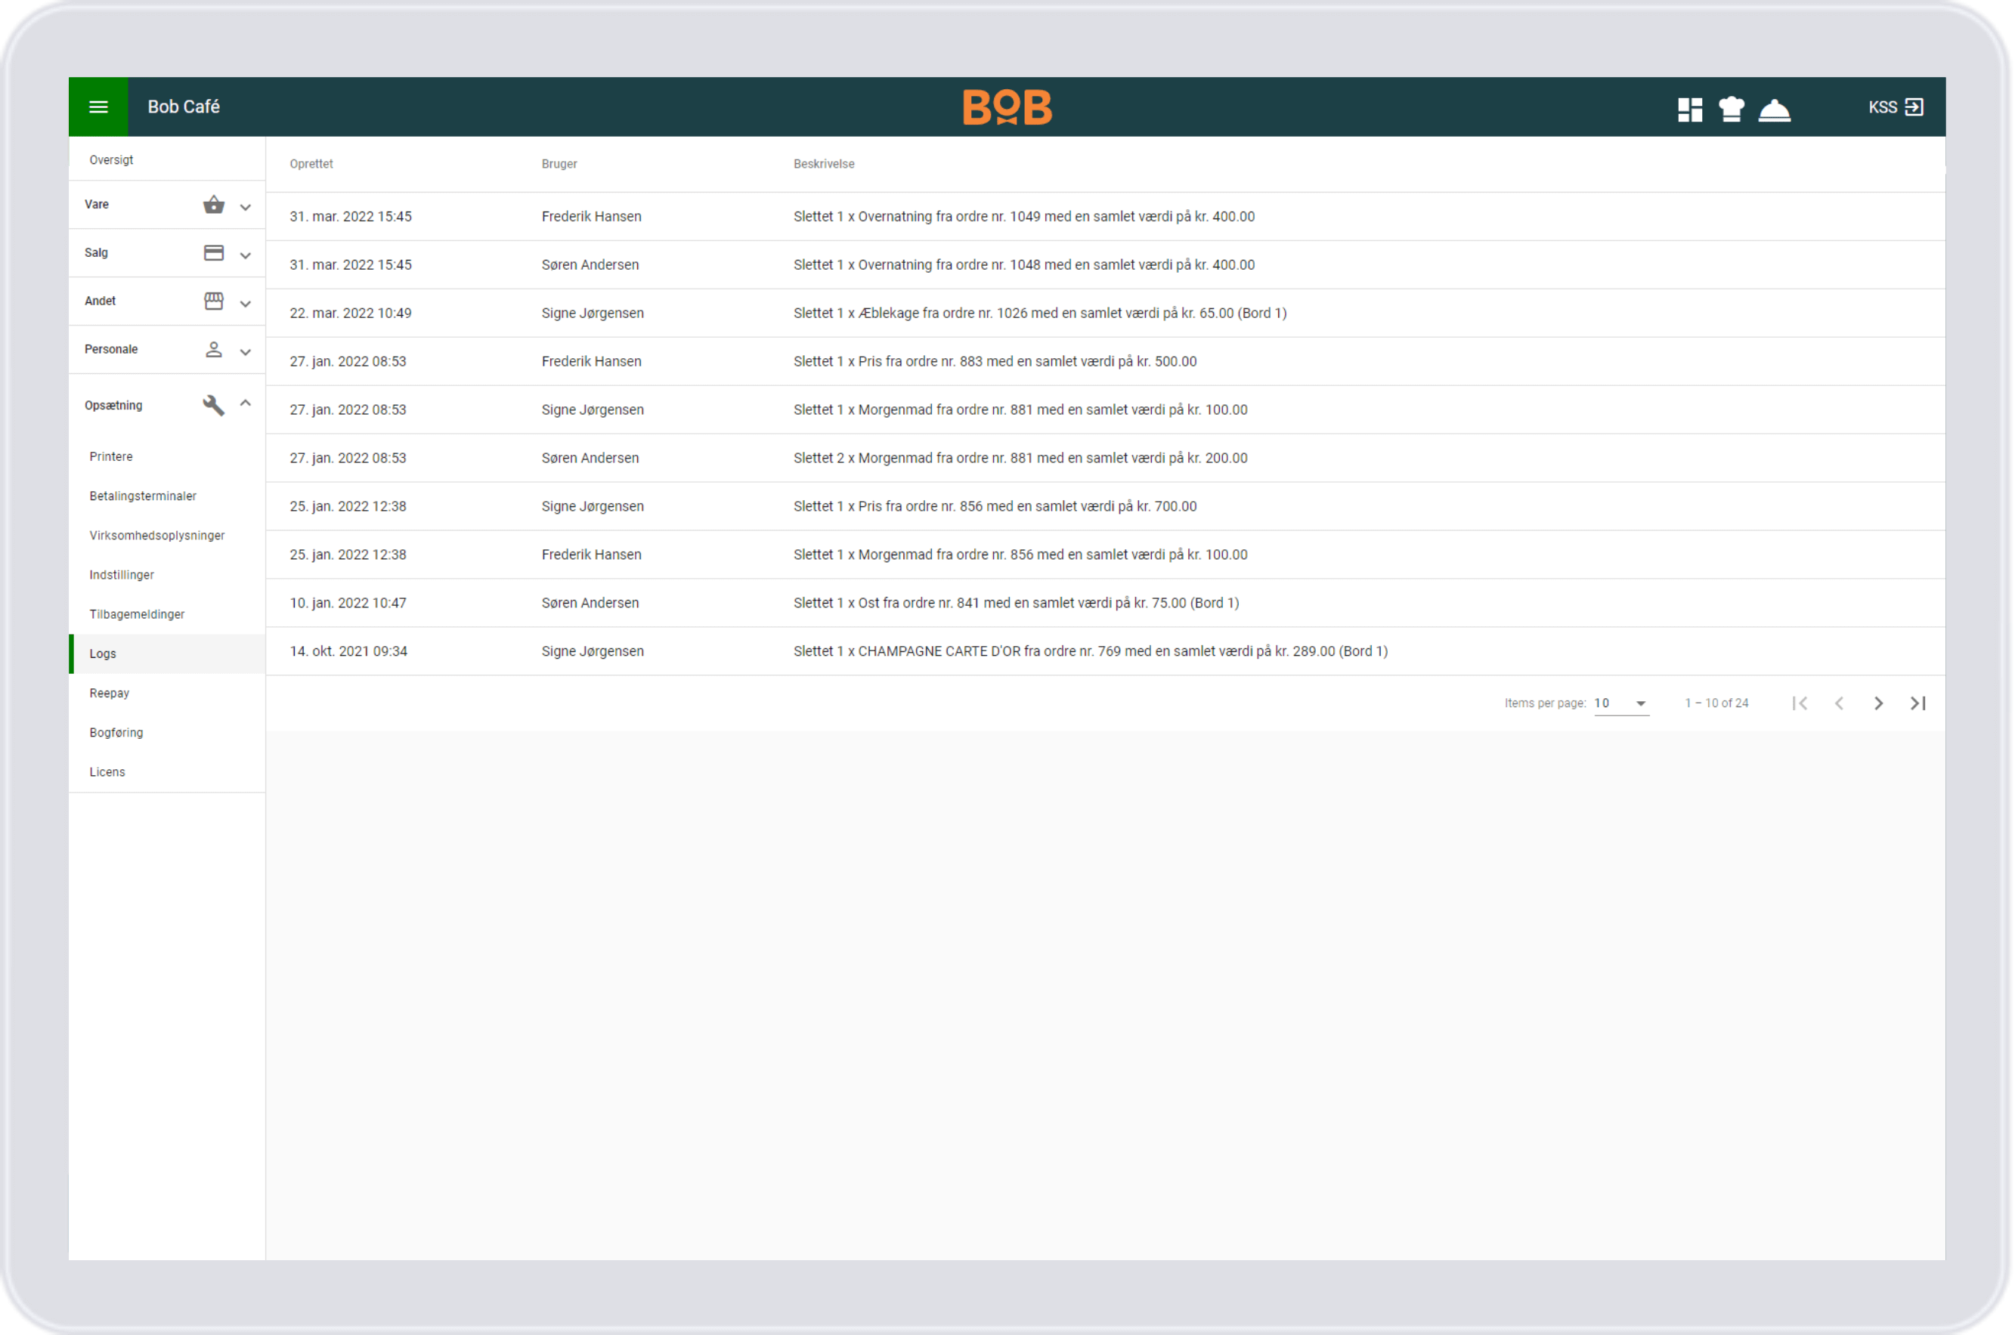The width and height of the screenshot is (2015, 1335).
Task: Click the Personale menu label
Action: (112, 350)
